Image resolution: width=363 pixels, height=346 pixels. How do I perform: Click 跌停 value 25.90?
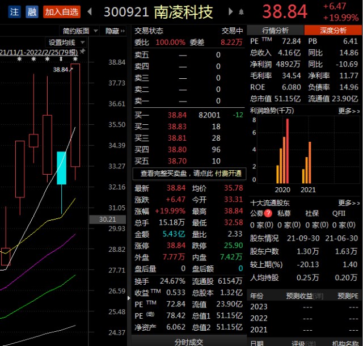tap(233, 246)
